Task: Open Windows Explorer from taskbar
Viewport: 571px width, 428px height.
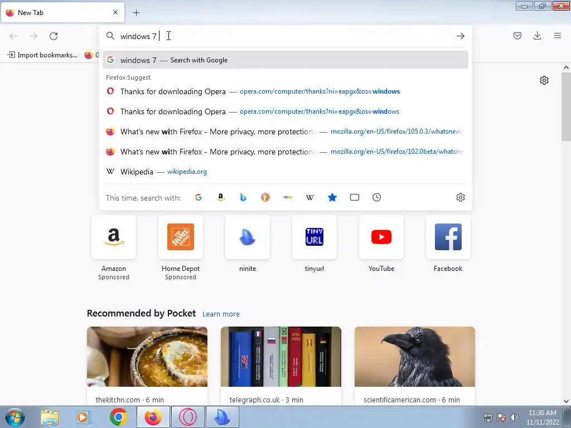Action: (x=50, y=417)
